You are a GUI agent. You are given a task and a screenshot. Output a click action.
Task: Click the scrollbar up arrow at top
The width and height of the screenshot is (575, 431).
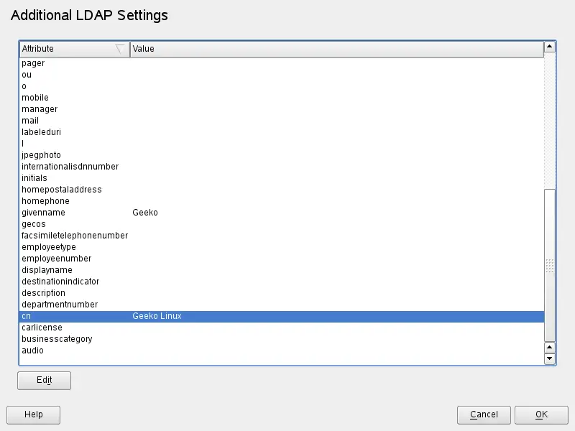click(550, 47)
